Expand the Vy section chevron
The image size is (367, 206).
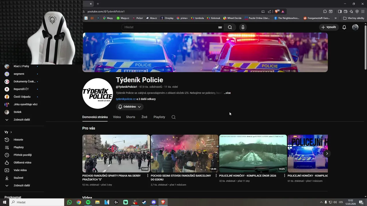coord(11,132)
